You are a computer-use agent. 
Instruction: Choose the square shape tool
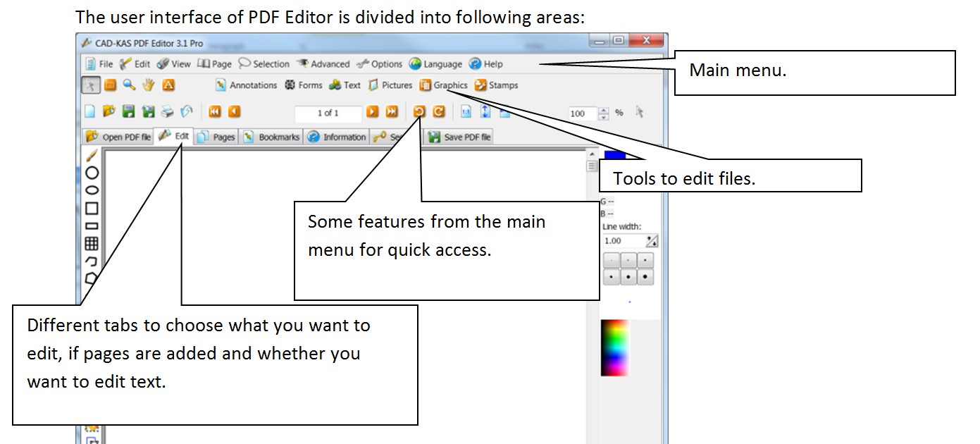92,208
